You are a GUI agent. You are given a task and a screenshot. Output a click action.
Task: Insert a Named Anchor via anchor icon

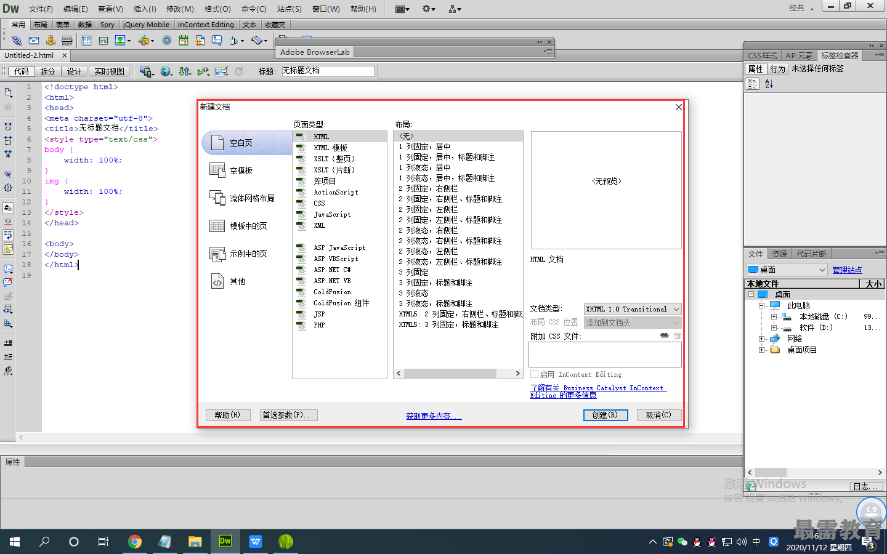pos(51,40)
